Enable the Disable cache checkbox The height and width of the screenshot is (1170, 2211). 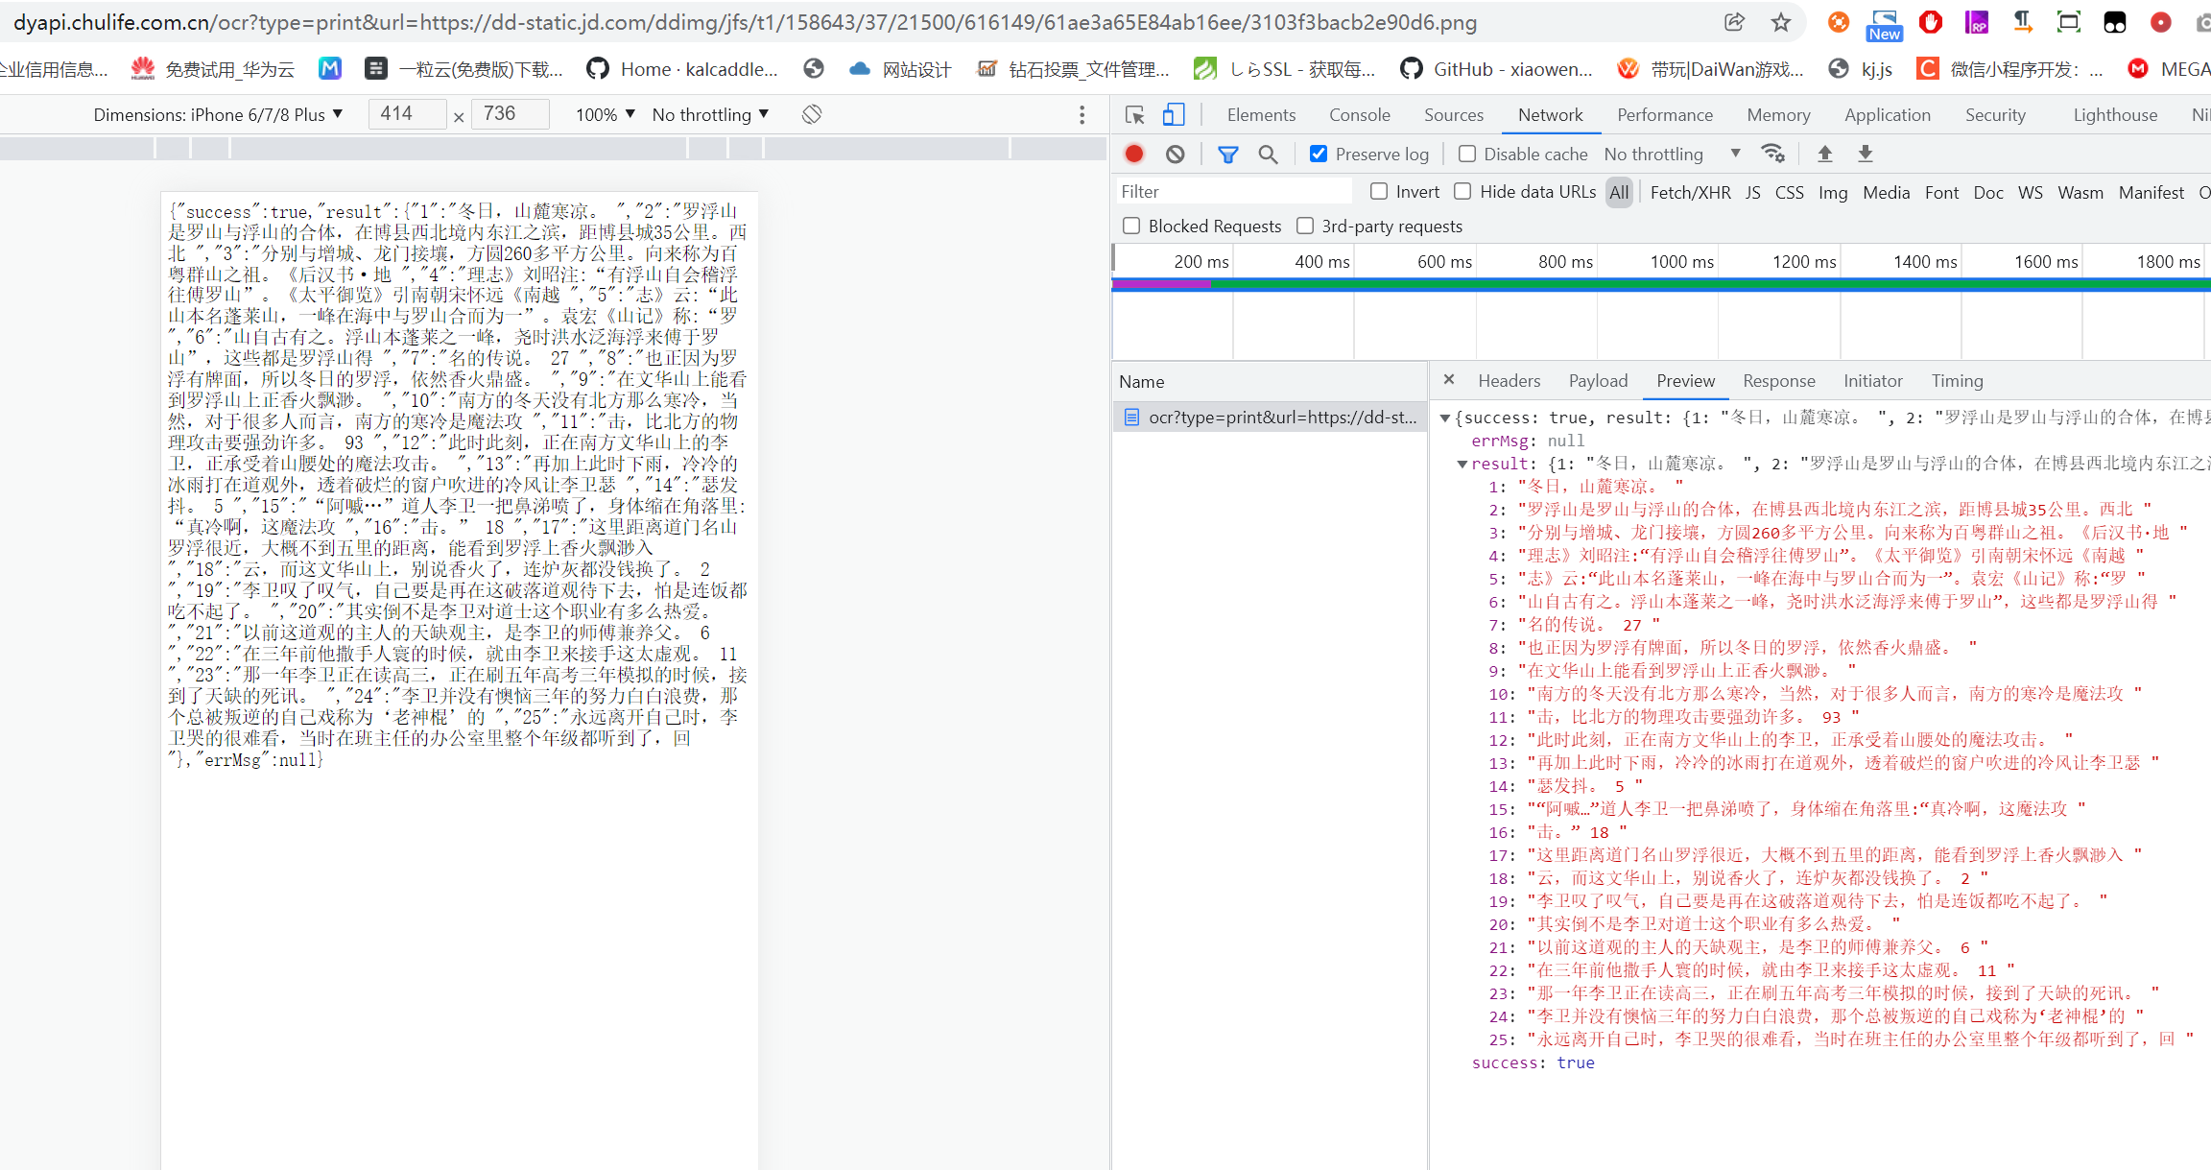(x=1466, y=154)
